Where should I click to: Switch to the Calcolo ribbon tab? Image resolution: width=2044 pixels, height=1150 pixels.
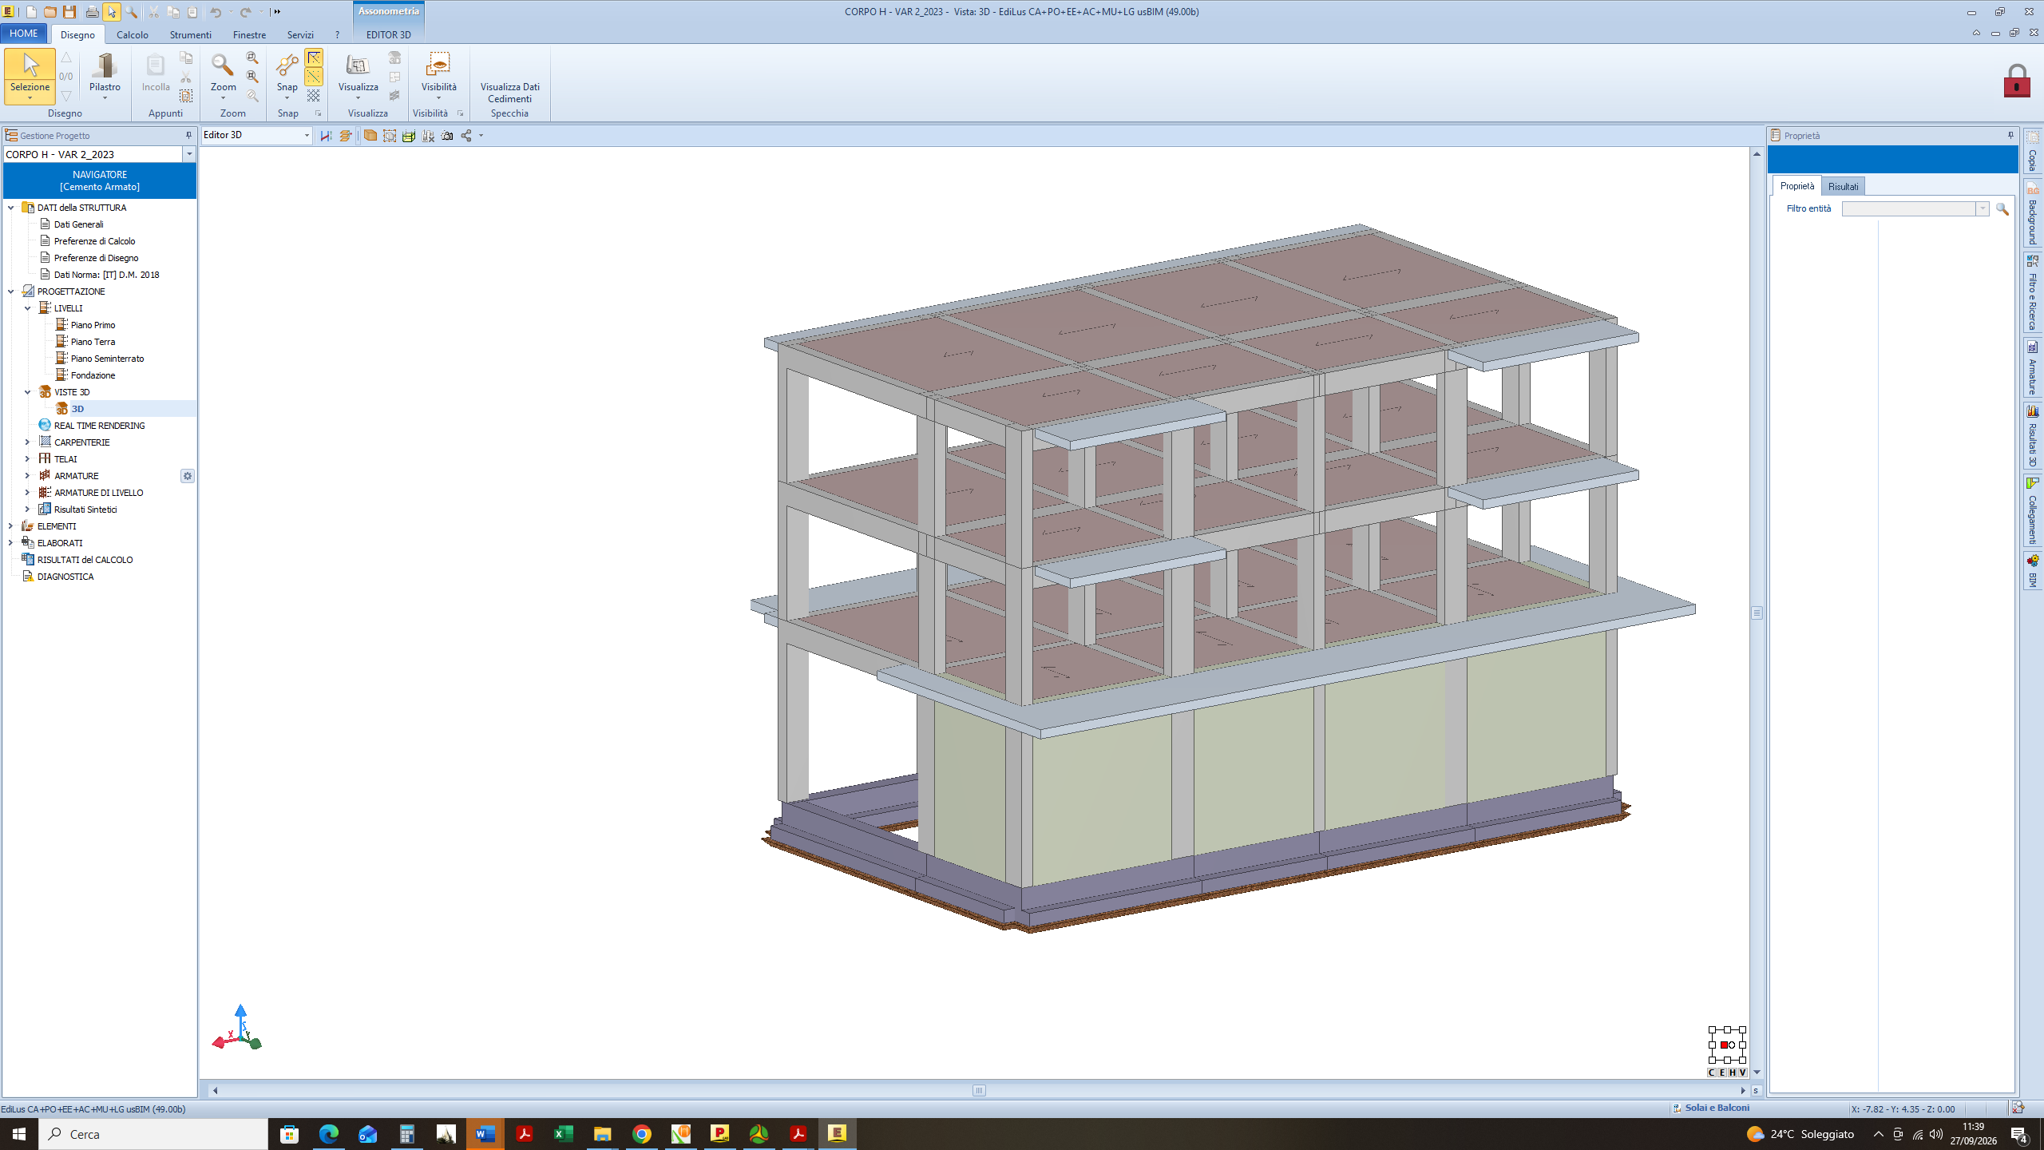click(x=133, y=35)
